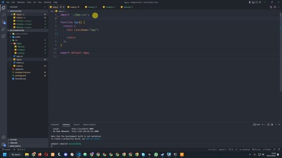Open WhatsApp from the taskbar
The image size is (282, 158).
(156, 154)
